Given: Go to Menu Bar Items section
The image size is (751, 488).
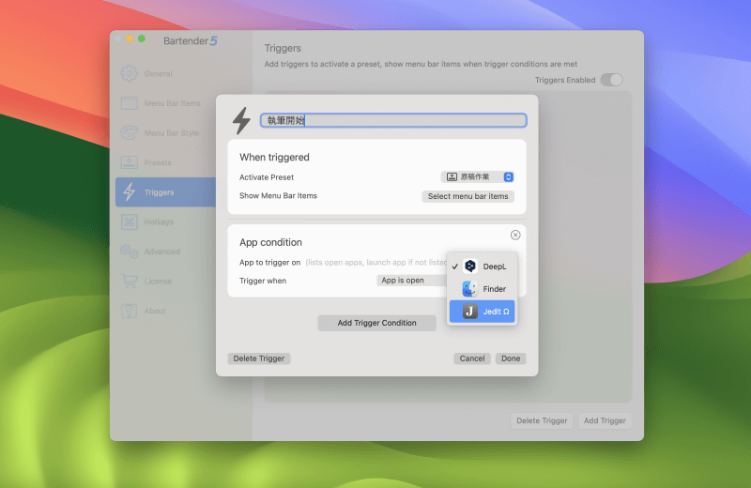Looking at the screenshot, I should [173, 103].
